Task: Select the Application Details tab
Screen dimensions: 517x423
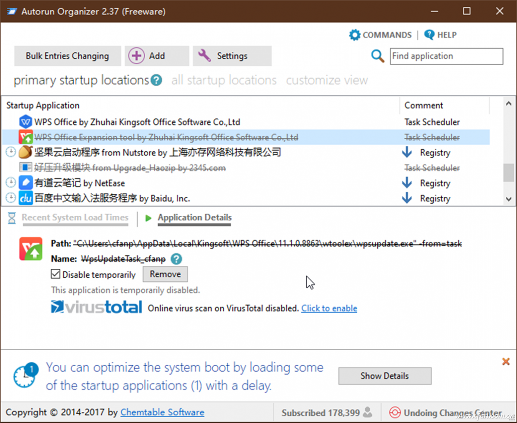Action: pyautogui.click(x=195, y=218)
